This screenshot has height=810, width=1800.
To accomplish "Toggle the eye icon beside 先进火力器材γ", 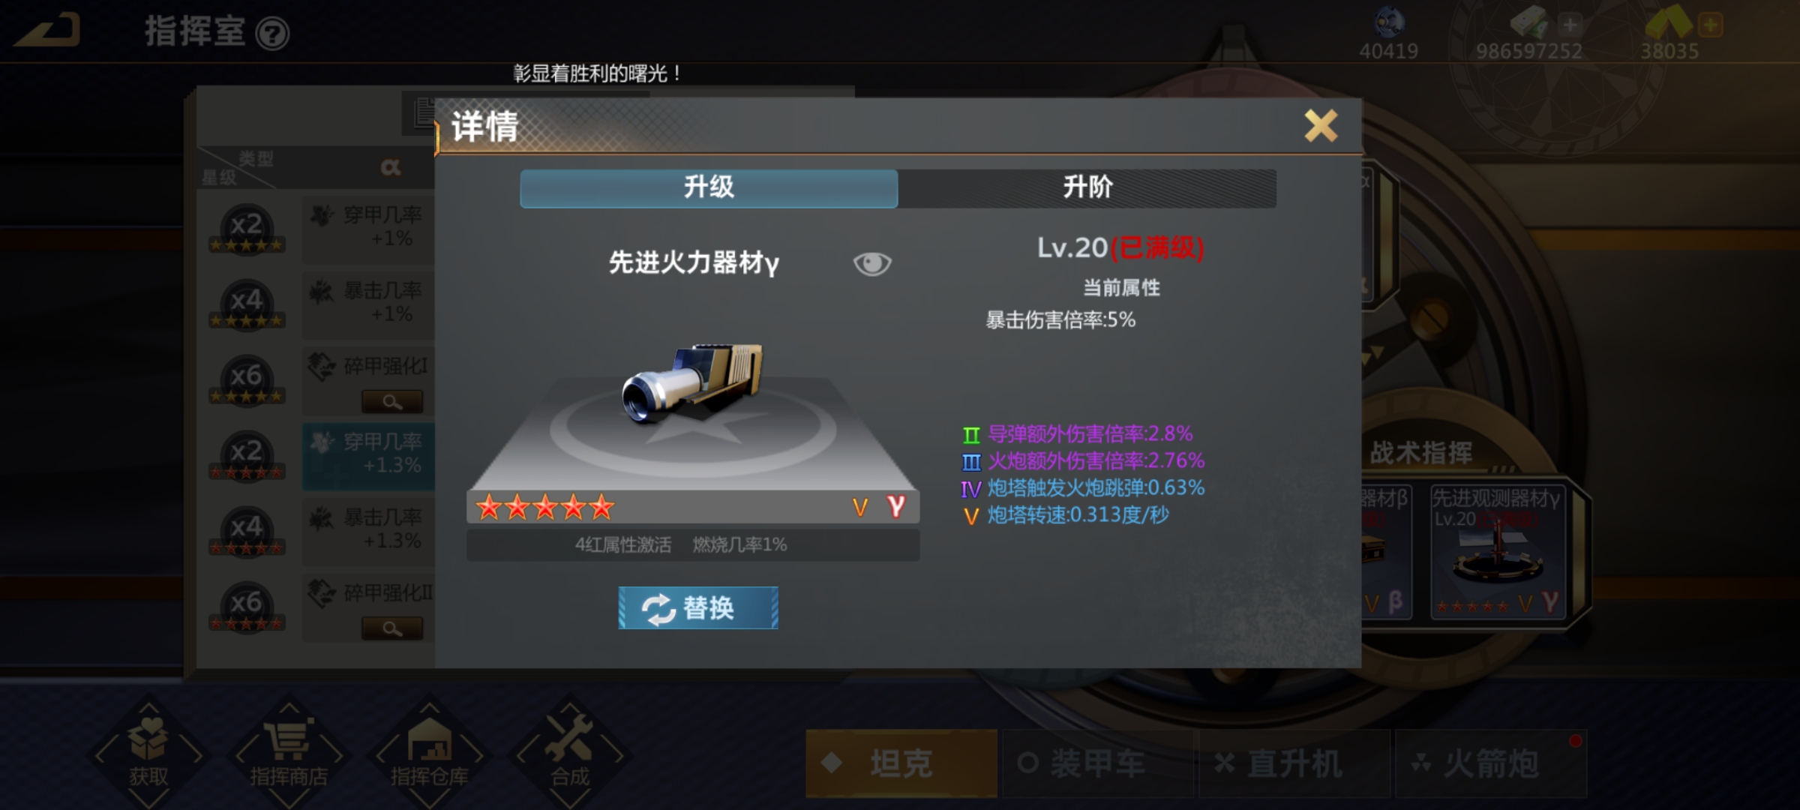I will (x=872, y=263).
